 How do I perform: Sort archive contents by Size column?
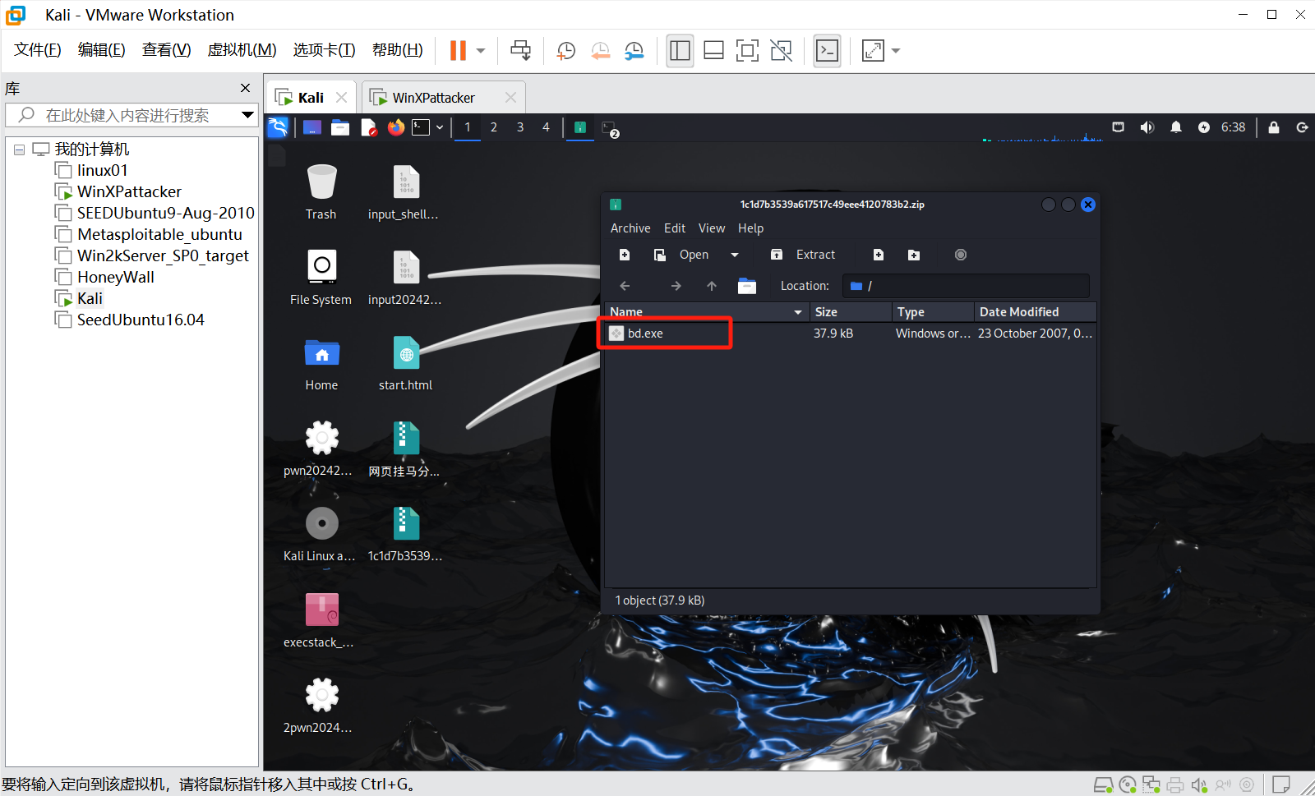coord(851,312)
